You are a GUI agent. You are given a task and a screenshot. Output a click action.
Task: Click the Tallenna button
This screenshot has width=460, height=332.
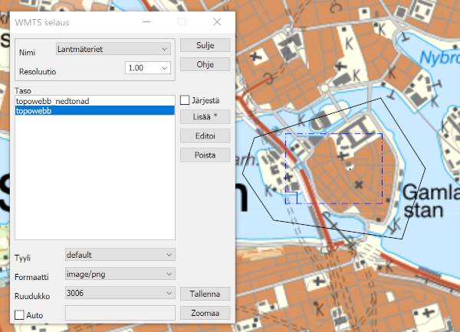[205, 294]
